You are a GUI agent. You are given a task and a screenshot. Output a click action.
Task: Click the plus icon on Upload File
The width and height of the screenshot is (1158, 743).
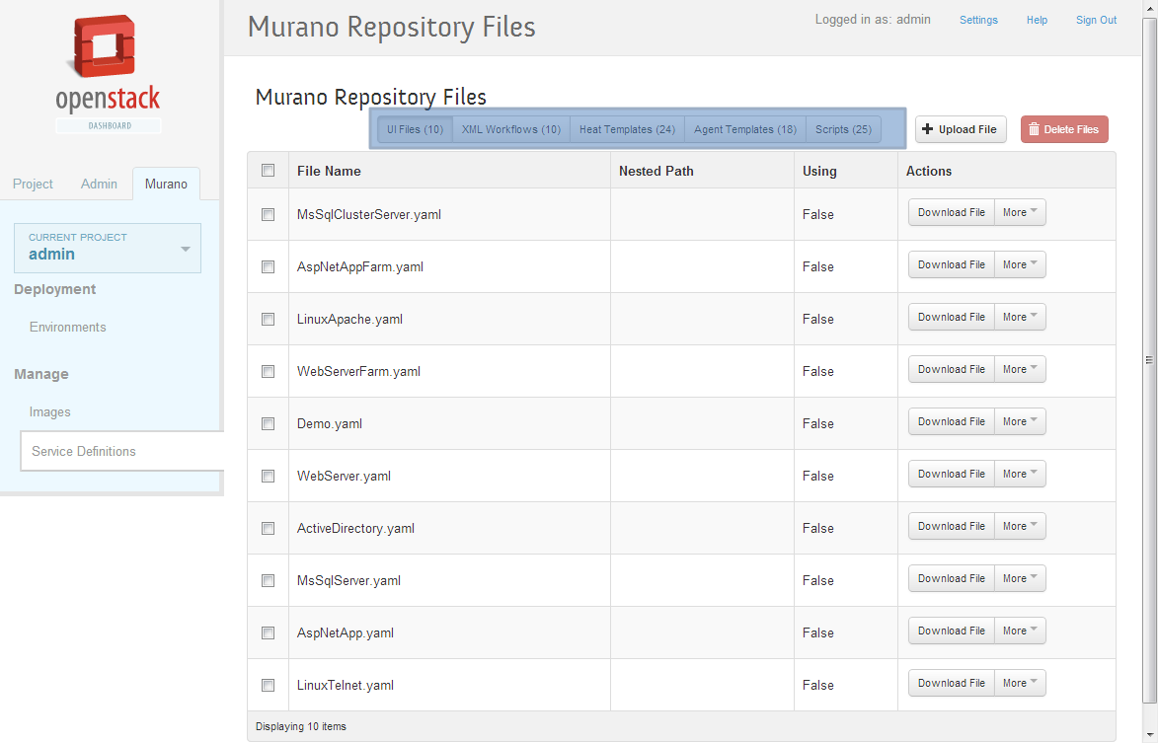click(x=927, y=129)
